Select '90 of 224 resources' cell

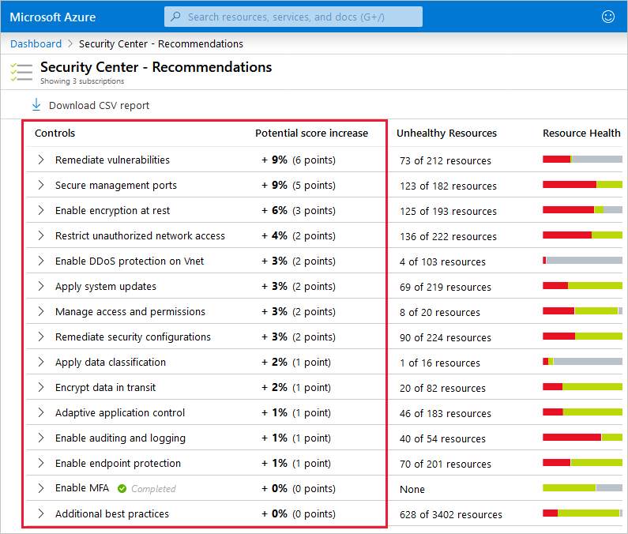446,338
